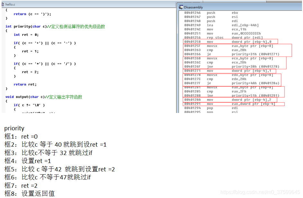Select row 0040127F je priority+4Ah
The height and width of the screenshot is (198, 303).
click(232, 83)
